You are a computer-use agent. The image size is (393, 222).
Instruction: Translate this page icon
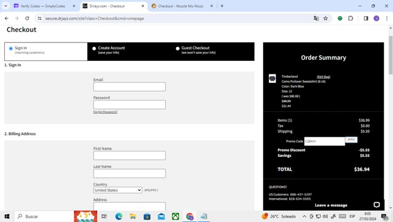click(316, 18)
